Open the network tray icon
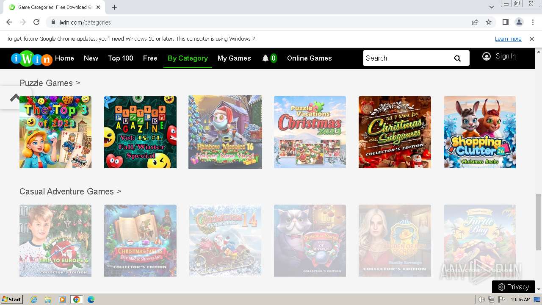 (492, 299)
